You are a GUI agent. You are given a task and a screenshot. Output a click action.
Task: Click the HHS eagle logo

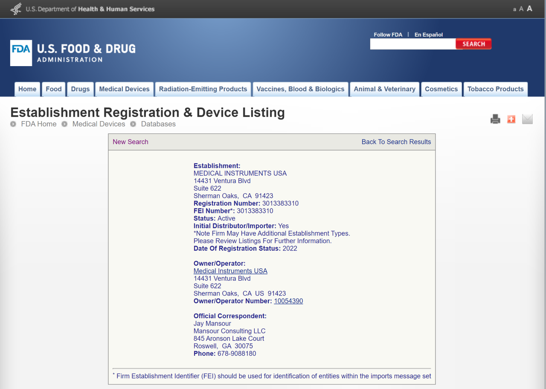tap(16, 9)
